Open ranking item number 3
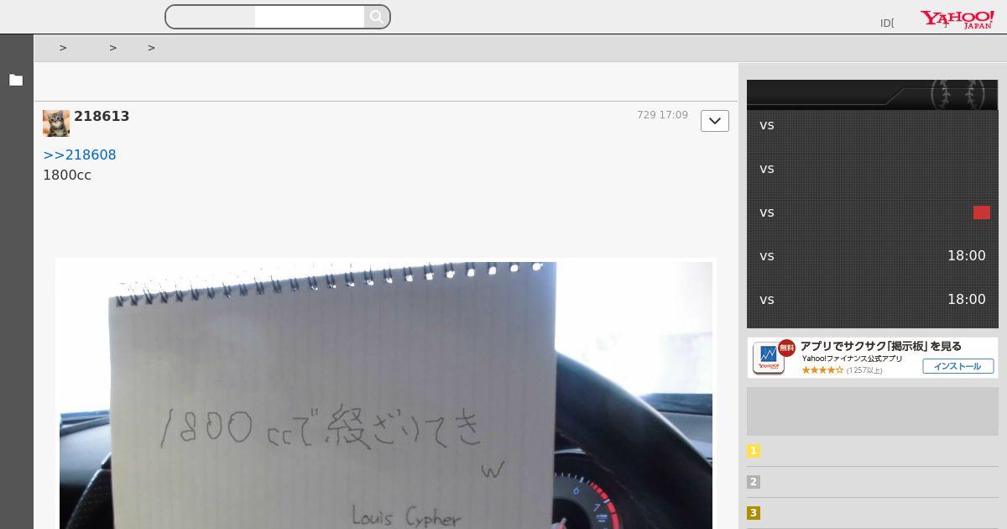1007x529 pixels. [873, 513]
